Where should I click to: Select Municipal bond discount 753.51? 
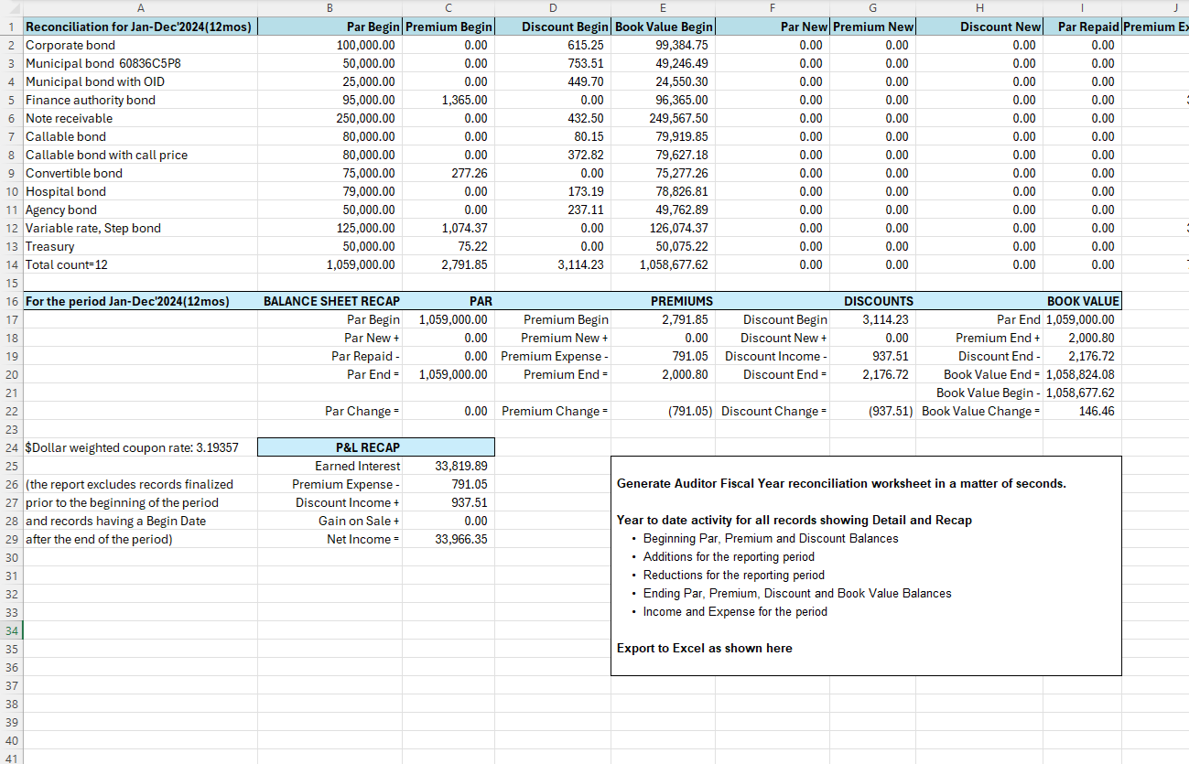point(554,63)
